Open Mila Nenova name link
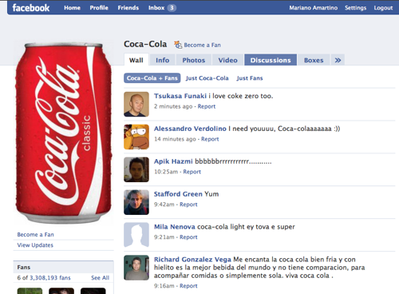The image size is (399, 294). pos(175,227)
